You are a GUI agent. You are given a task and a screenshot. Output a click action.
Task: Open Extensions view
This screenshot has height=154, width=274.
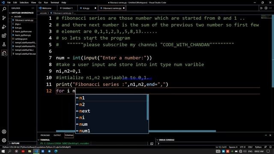[4, 36]
